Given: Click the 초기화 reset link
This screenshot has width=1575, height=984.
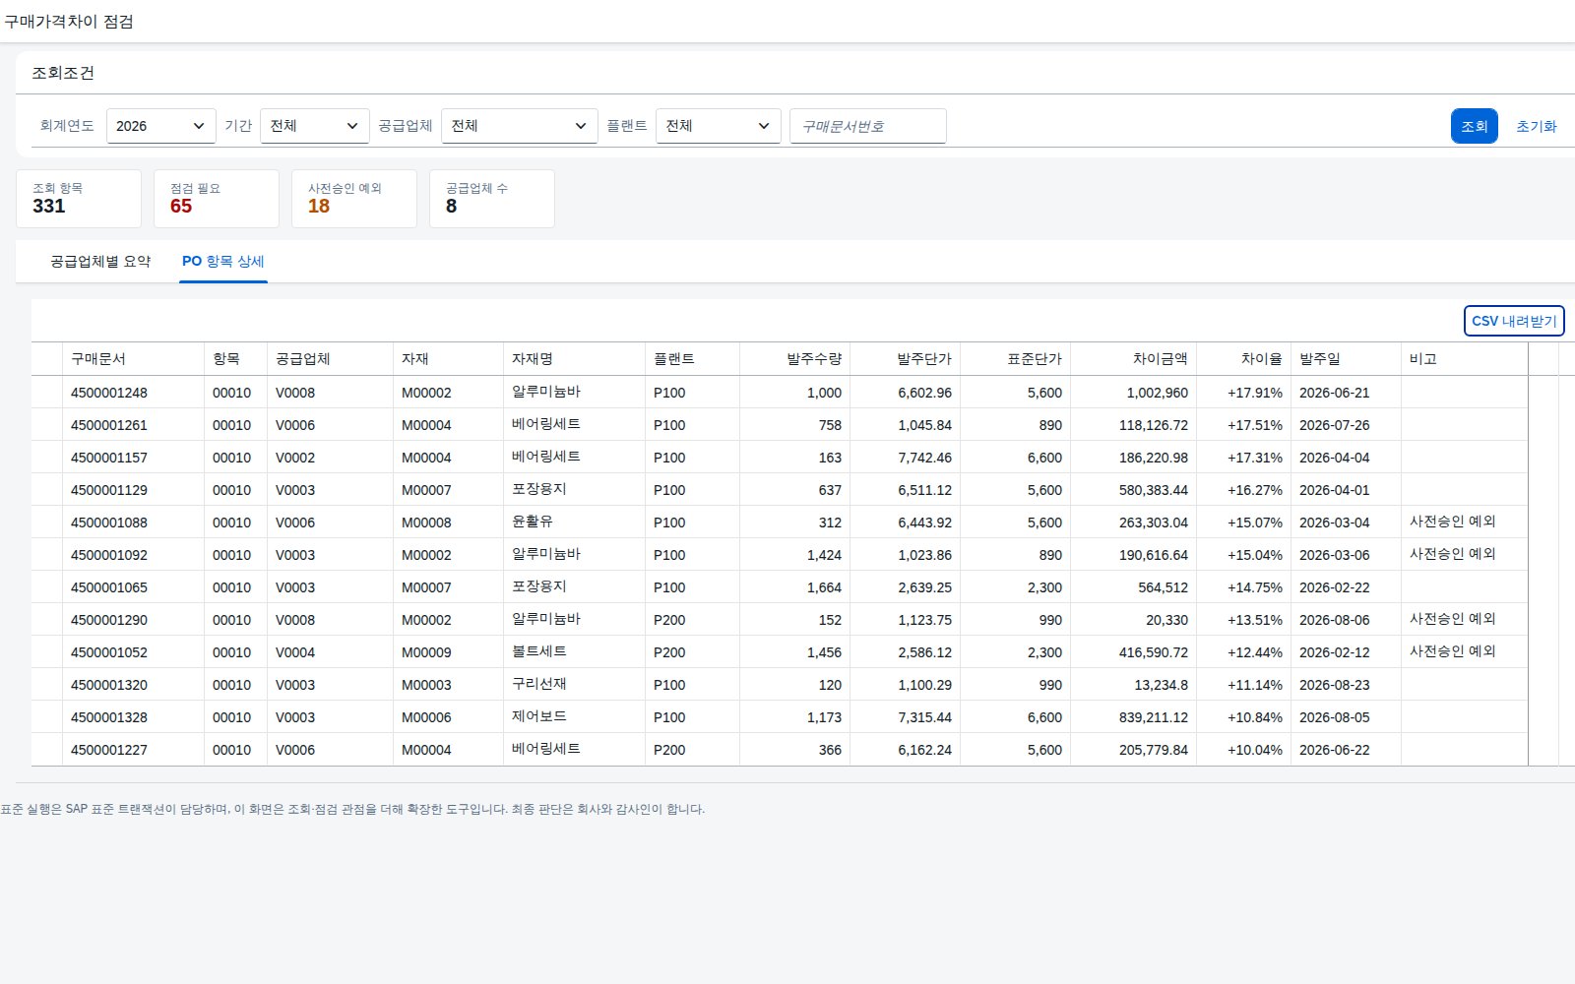Looking at the screenshot, I should (1536, 126).
